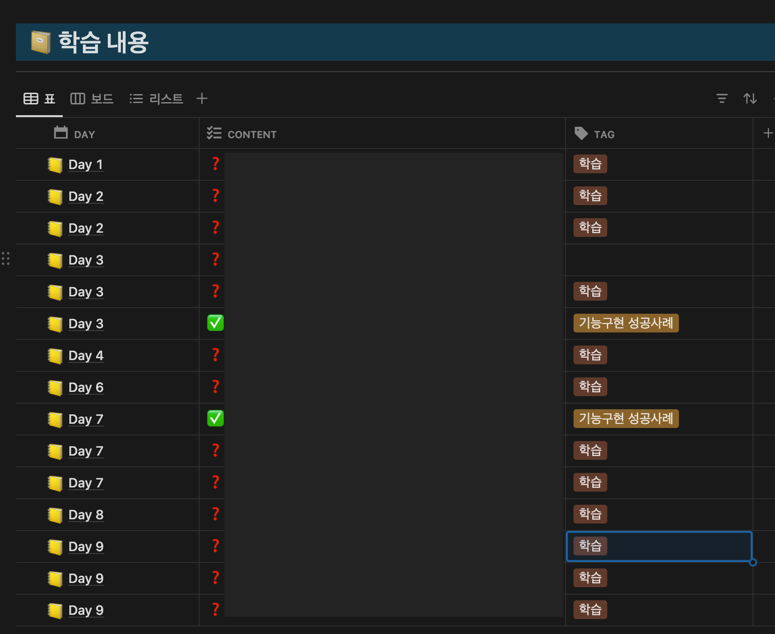Open the Day 6 page link

coord(86,388)
